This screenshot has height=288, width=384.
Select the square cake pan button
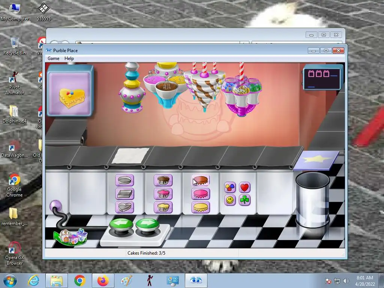click(124, 194)
